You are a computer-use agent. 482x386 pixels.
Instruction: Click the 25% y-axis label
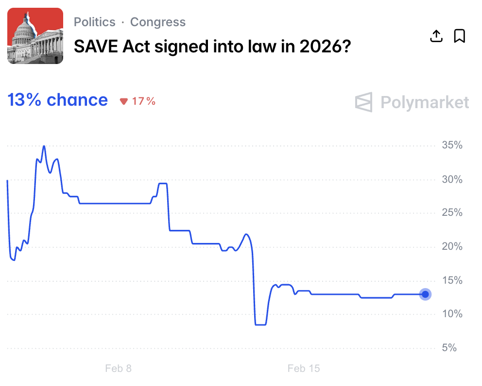click(452, 213)
